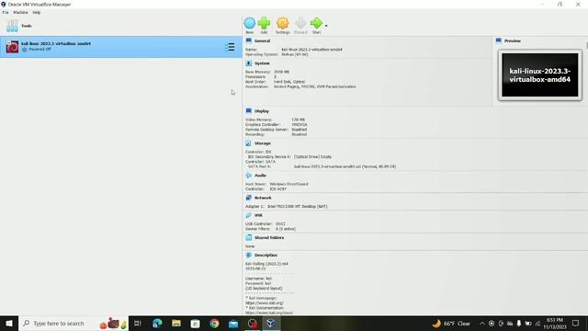
Task: Click the New virtual machine icon
Action: tap(249, 23)
